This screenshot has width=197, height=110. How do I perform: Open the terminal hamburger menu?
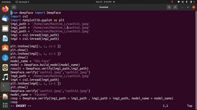pyautogui.click(x=175, y=7)
